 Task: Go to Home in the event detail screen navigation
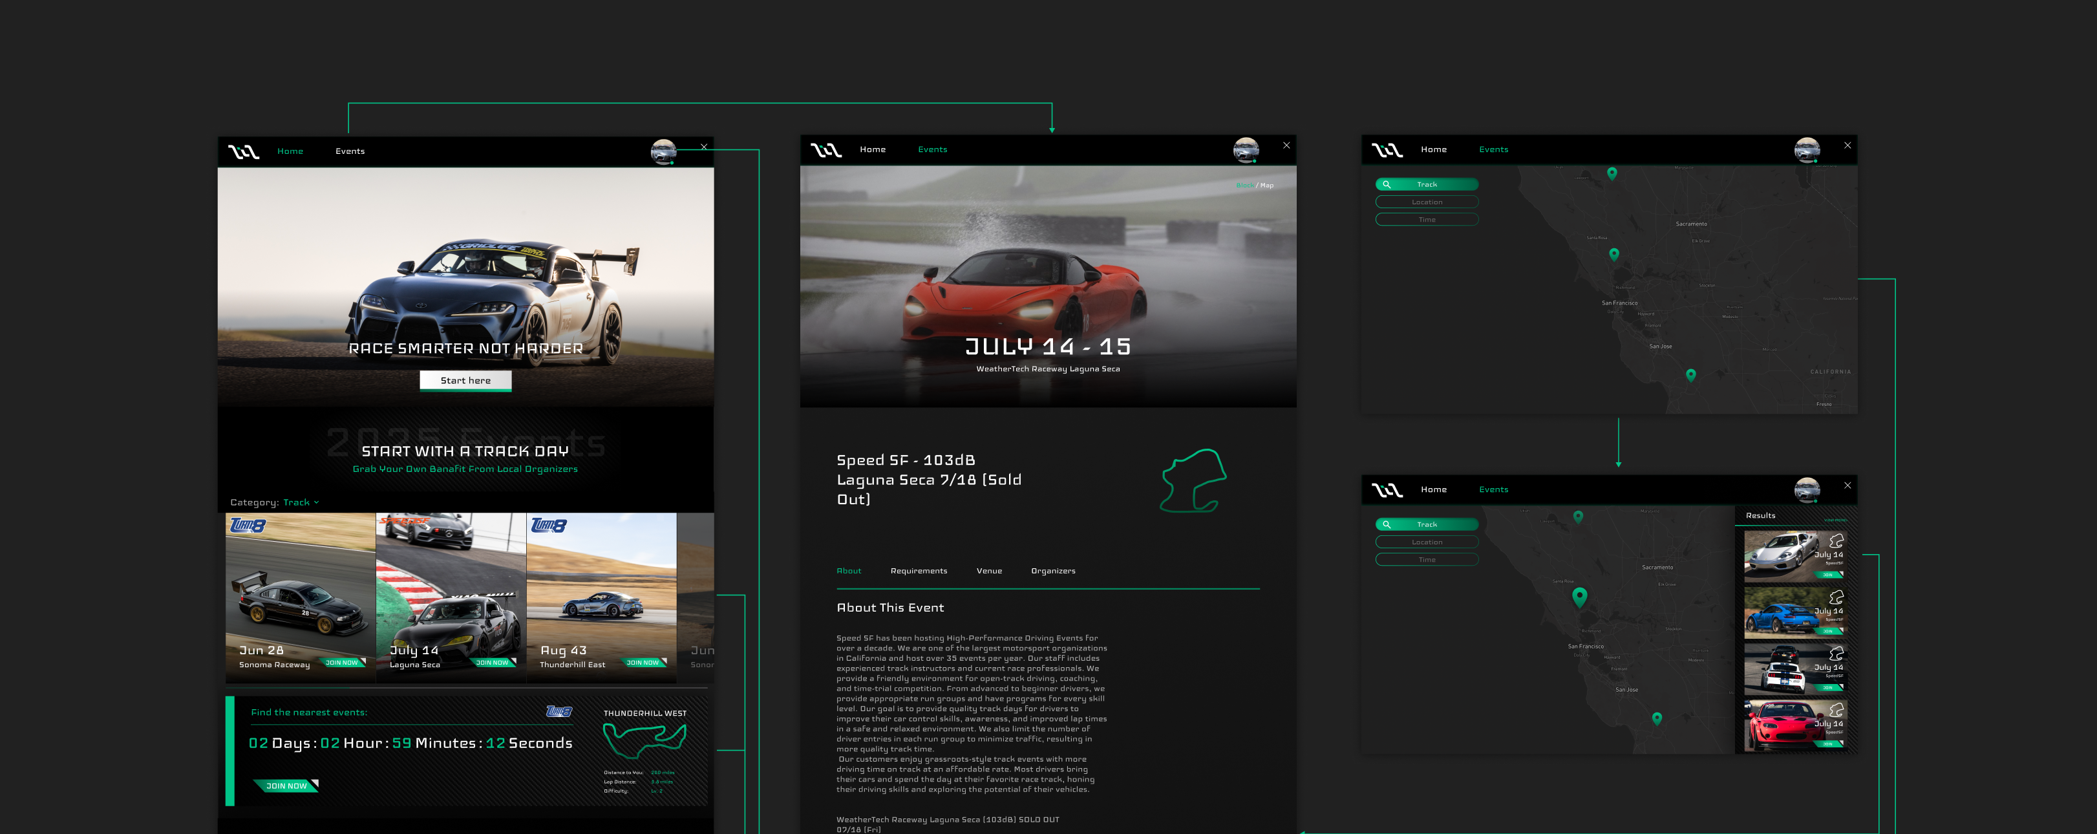tap(873, 150)
